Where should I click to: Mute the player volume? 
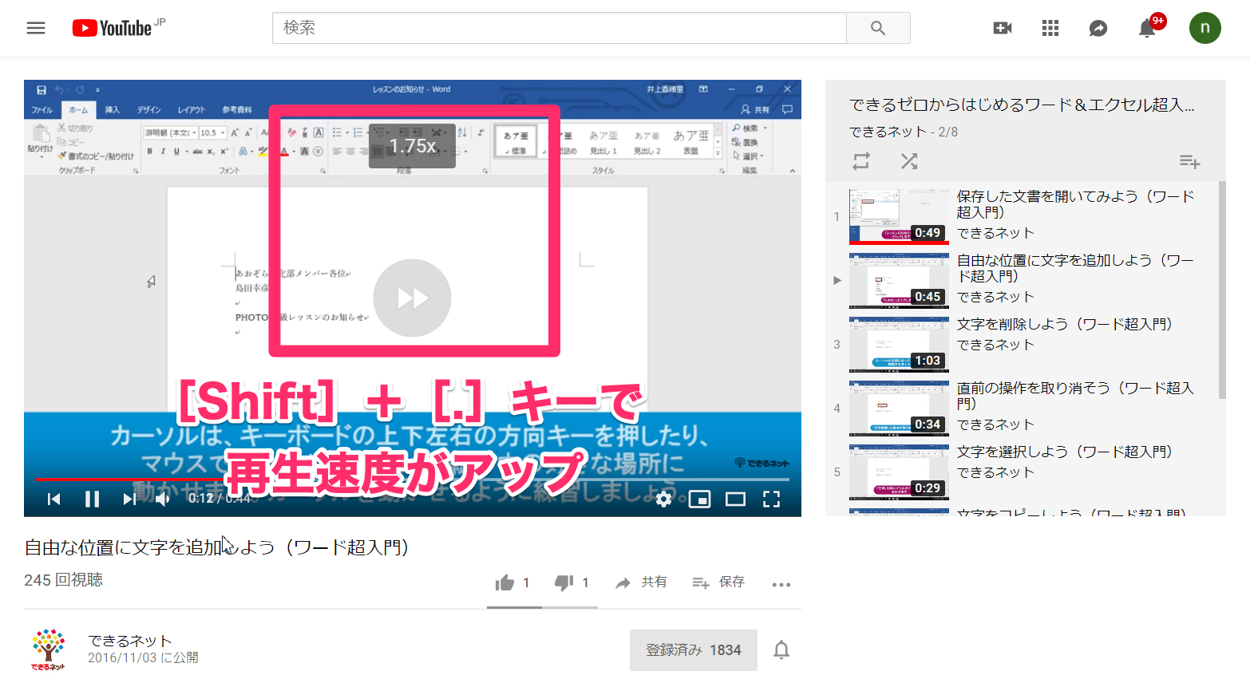[163, 499]
